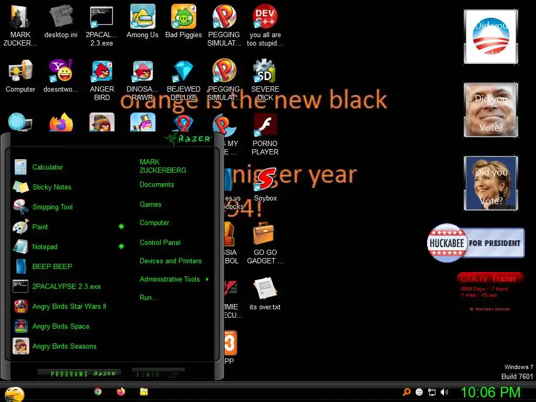Launch the Yahoo Messenger desktop icon

[x=61, y=76]
